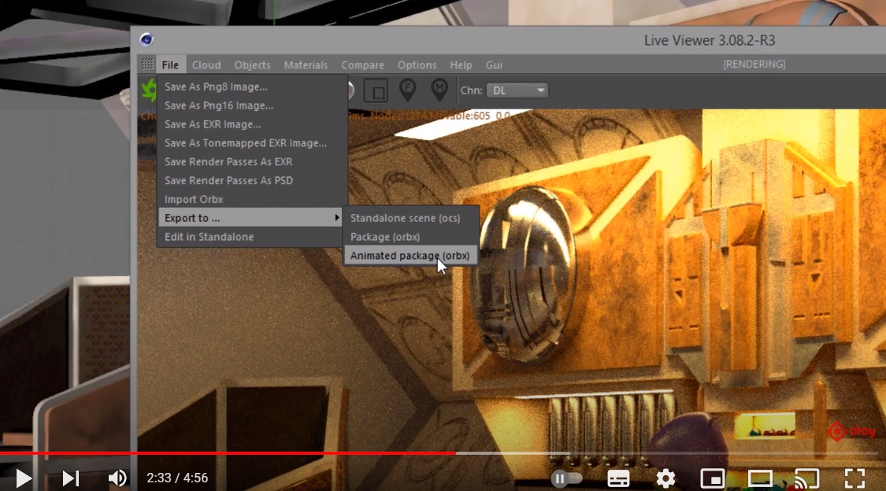The width and height of the screenshot is (886, 491).
Task: Enable miniplayer mode
Action: (713, 478)
